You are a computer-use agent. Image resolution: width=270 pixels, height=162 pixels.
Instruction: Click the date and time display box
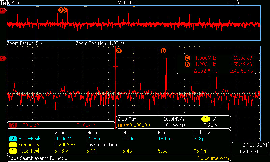click(250, 148)
